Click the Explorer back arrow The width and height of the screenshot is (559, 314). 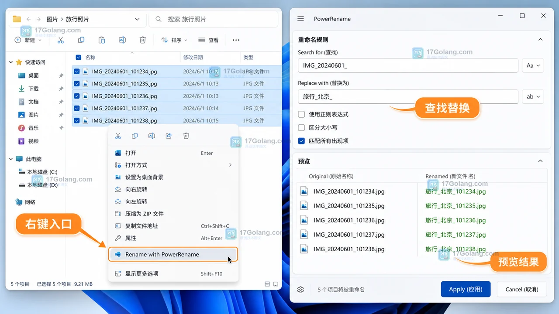(x=29, y=19)
